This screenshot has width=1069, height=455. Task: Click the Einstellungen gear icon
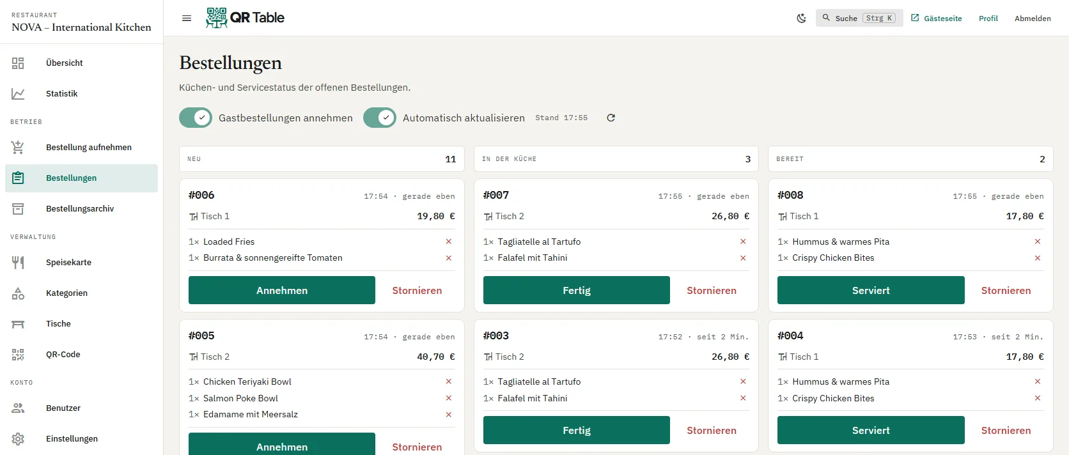pos(18,438)
